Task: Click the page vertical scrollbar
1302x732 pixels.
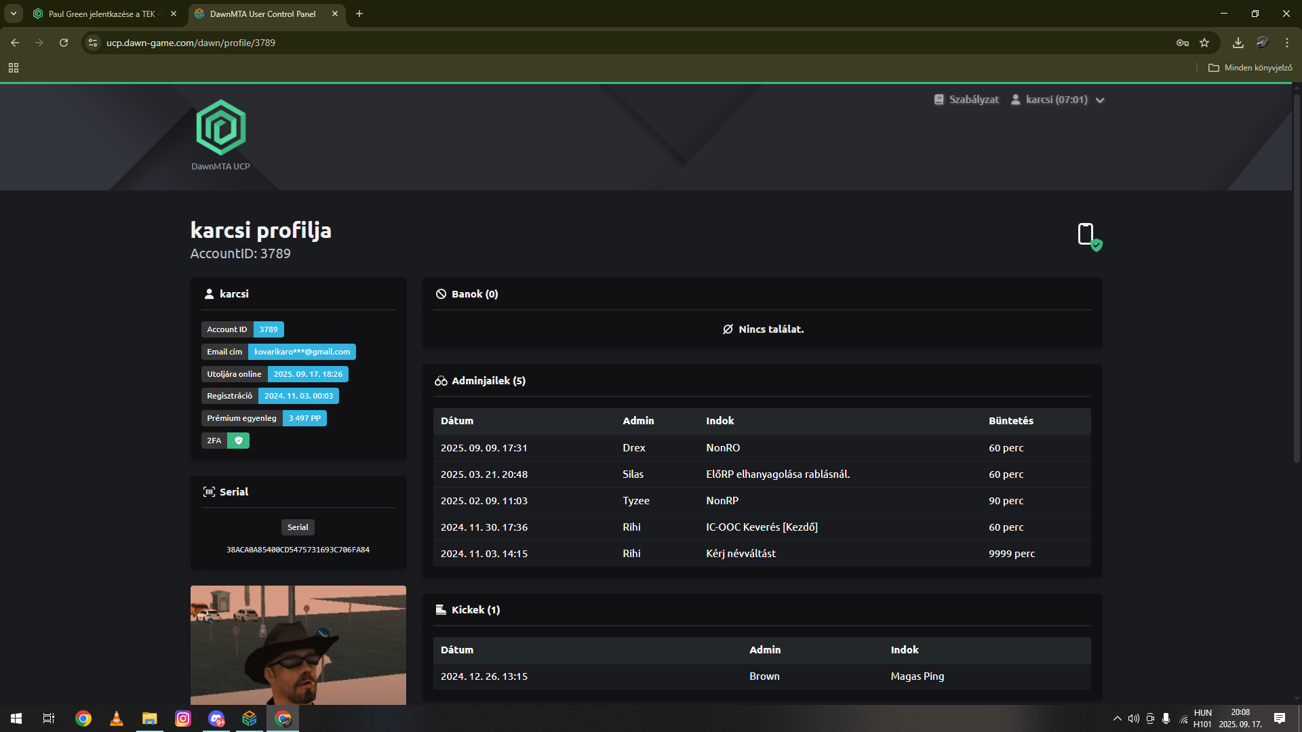Action: [x=1296, y=278]
